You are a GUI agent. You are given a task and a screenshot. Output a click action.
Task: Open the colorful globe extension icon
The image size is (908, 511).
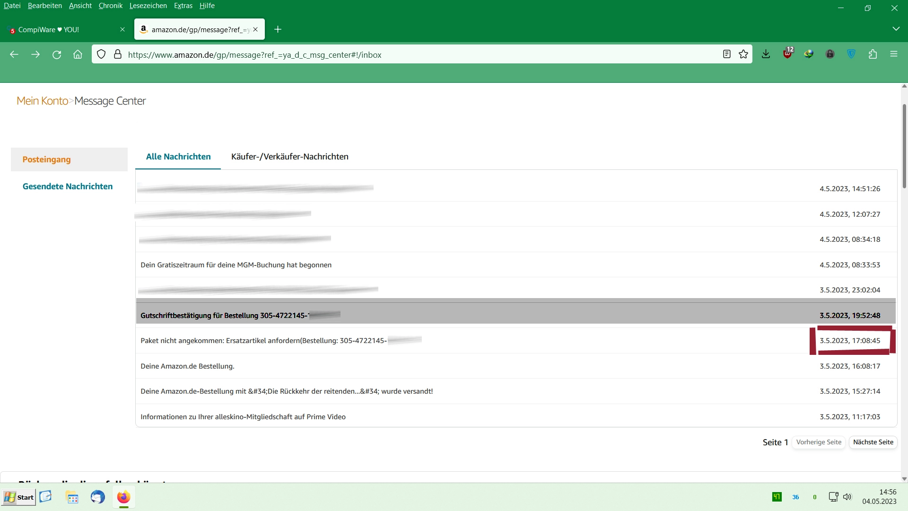(809, 54)
